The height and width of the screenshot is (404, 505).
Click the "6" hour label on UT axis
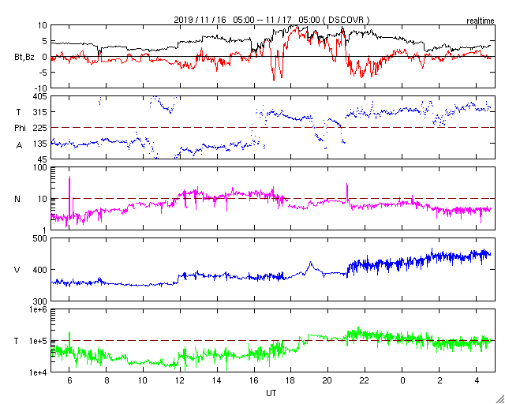[x=69, y=380]
